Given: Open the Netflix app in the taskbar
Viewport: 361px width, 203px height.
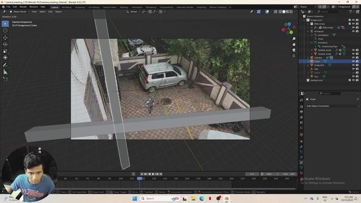Looking at the screenshot, I should 210,198.
